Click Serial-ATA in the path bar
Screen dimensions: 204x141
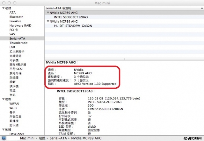(x=58, y=138)
